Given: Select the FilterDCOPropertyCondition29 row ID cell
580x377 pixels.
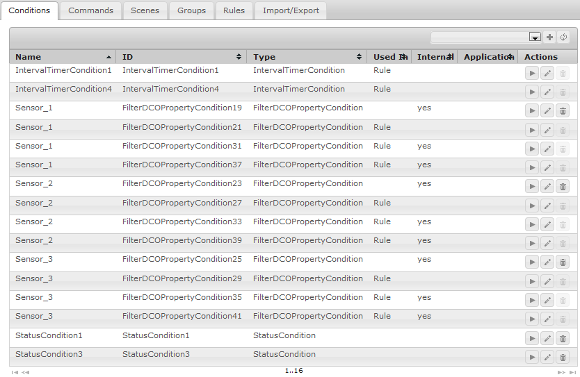Looking at the screenshot, I should (182, 278).
